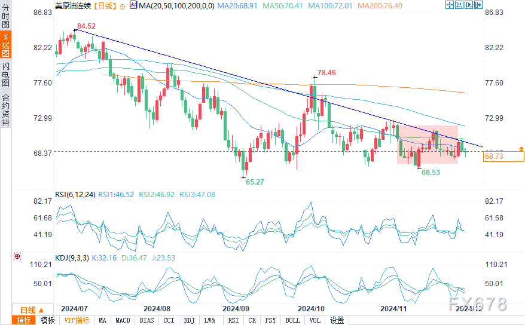The height and width of the screenshot is (325, 525).
Task: Open the 【日线】 period label in the title
Action: pyautogui.click(x=105, y=6)
